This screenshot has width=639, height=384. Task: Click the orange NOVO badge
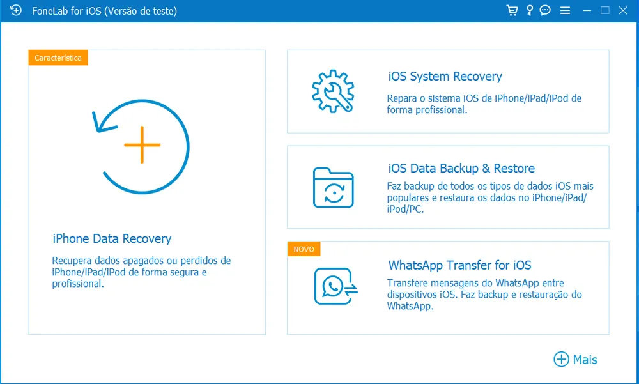pos(304,249)
